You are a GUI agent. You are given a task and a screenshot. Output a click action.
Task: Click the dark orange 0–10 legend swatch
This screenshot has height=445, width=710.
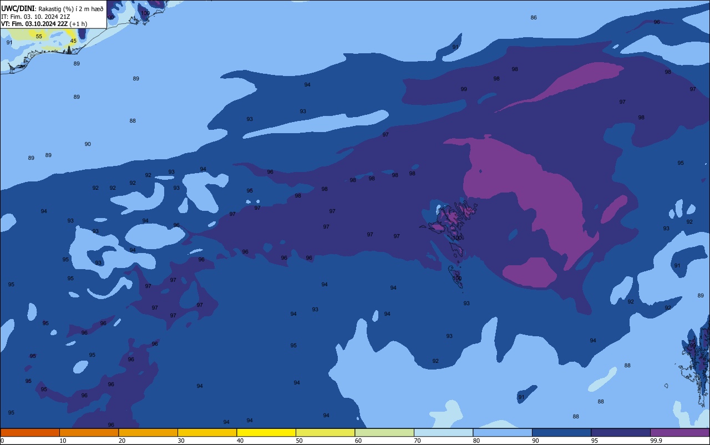coord(30,432)
